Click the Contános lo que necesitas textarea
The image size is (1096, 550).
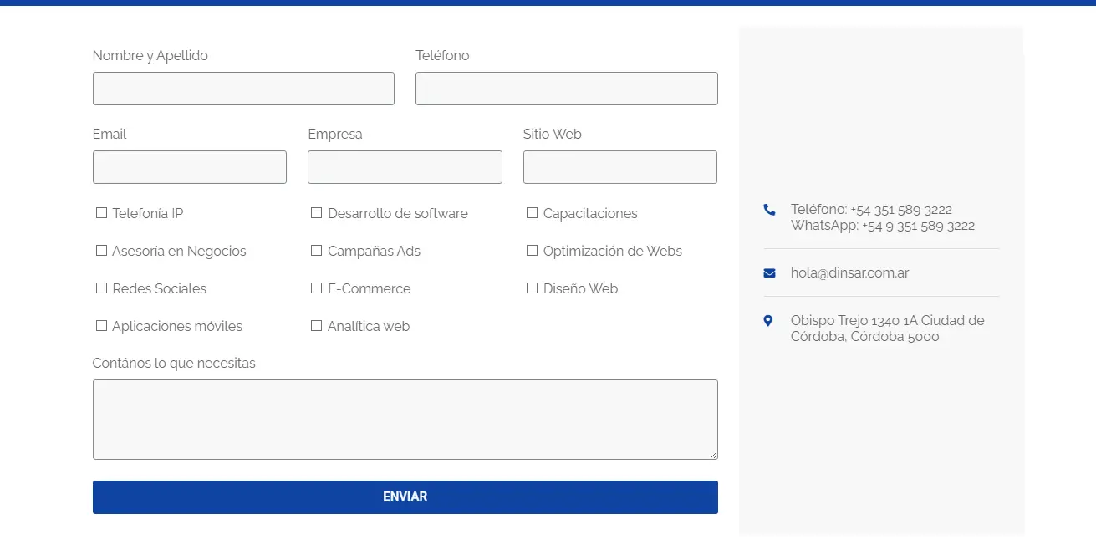(405, 420)
